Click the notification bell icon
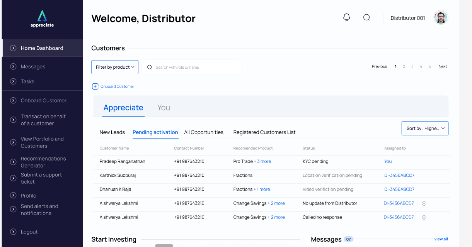Viewport: 472px width, 247px height. pyautogui.click(x=347, y=17)
